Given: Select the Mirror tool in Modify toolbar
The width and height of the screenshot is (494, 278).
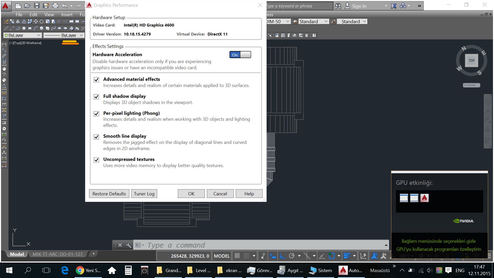Looking at the screenshot, I should (18, 21).
